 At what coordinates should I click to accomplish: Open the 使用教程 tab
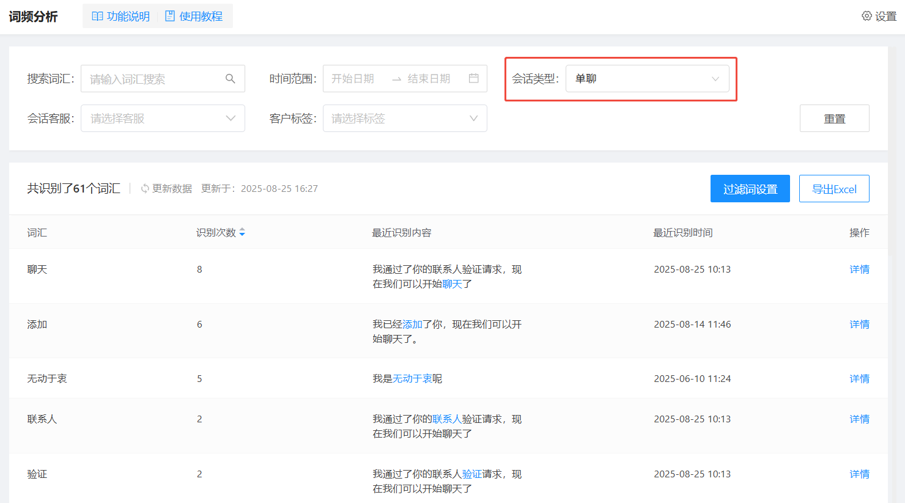(x=201, y=17)
